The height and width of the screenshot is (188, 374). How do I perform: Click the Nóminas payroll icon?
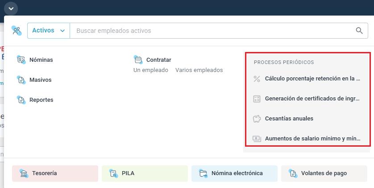point(21,60)
